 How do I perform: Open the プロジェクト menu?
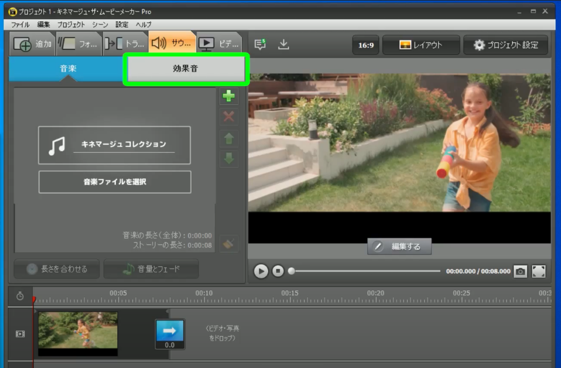pyautogui.click(x=71, y=24)
